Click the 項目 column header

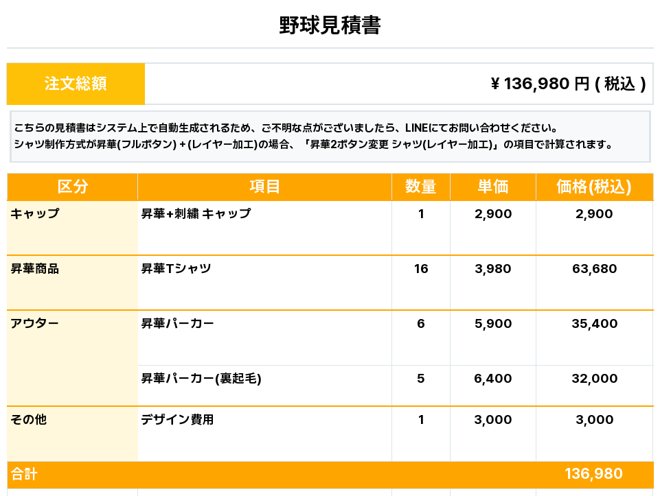point(264,187)
